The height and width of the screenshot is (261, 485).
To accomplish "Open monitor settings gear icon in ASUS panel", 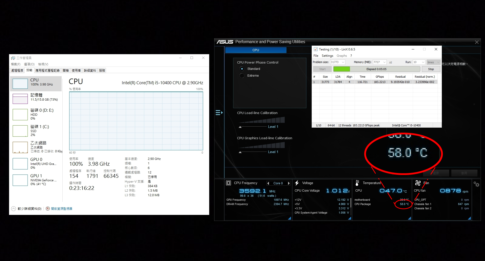I will coord(476,184).
